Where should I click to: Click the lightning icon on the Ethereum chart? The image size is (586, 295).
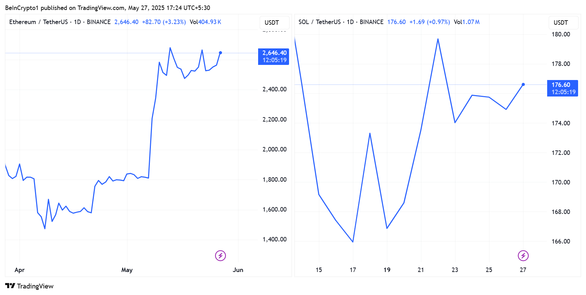(x=220, y=256)
